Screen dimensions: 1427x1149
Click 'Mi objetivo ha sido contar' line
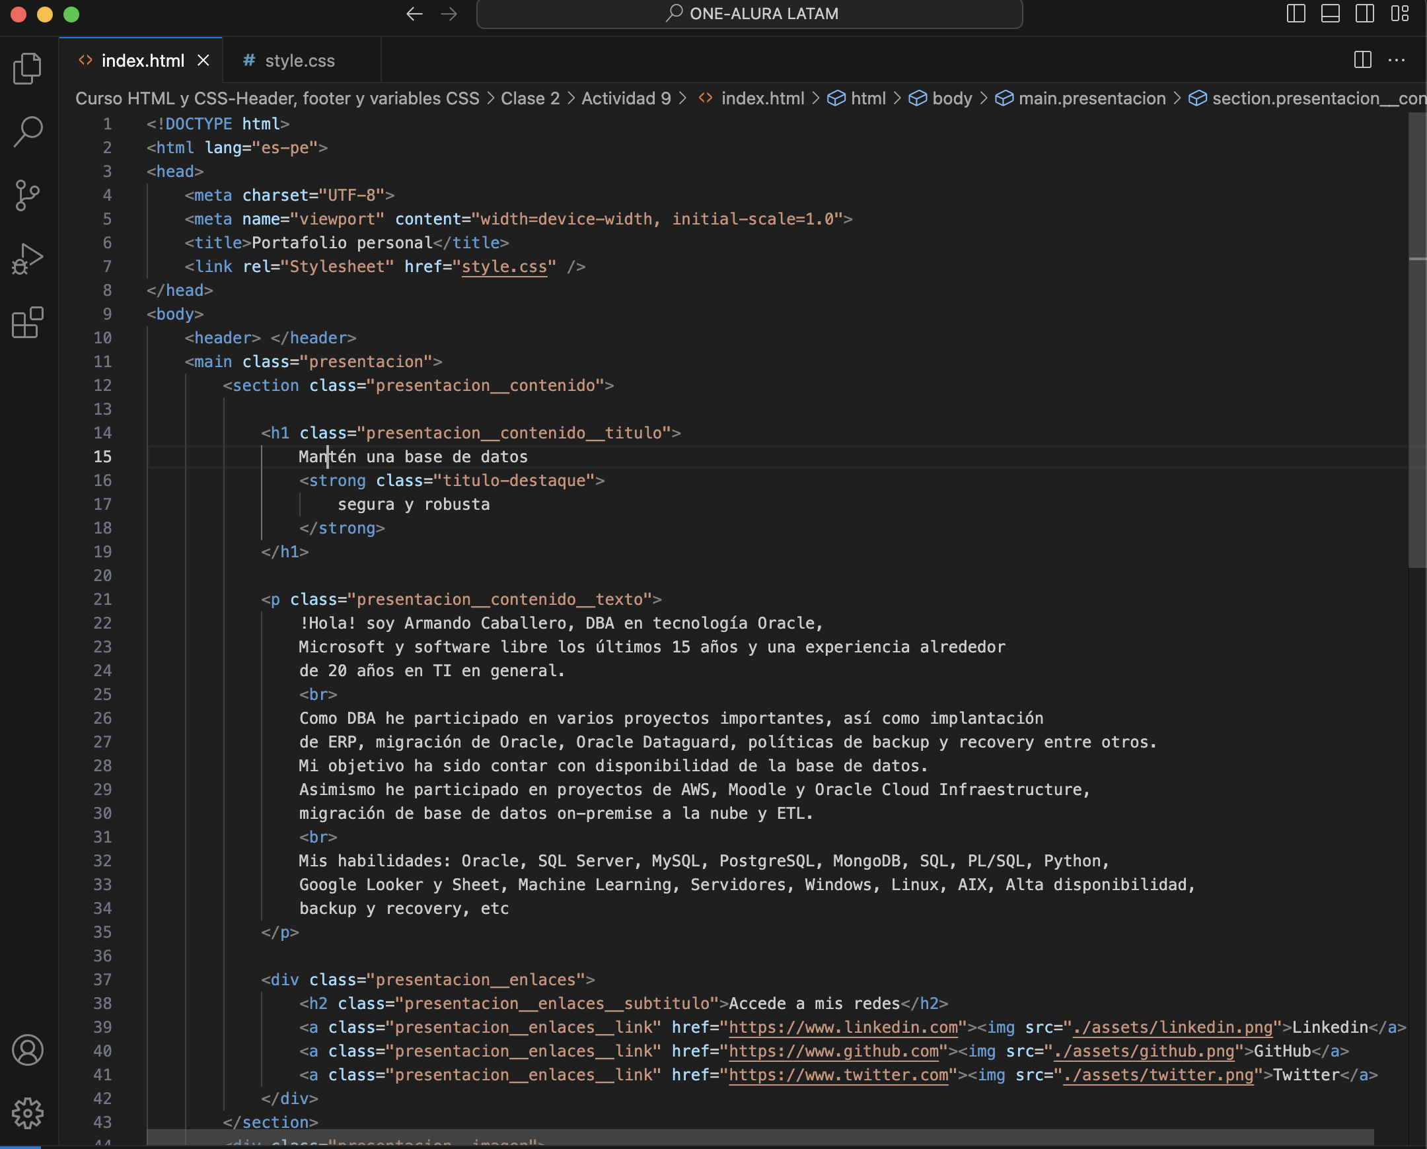pyautogui.click(x=613, y=766)
